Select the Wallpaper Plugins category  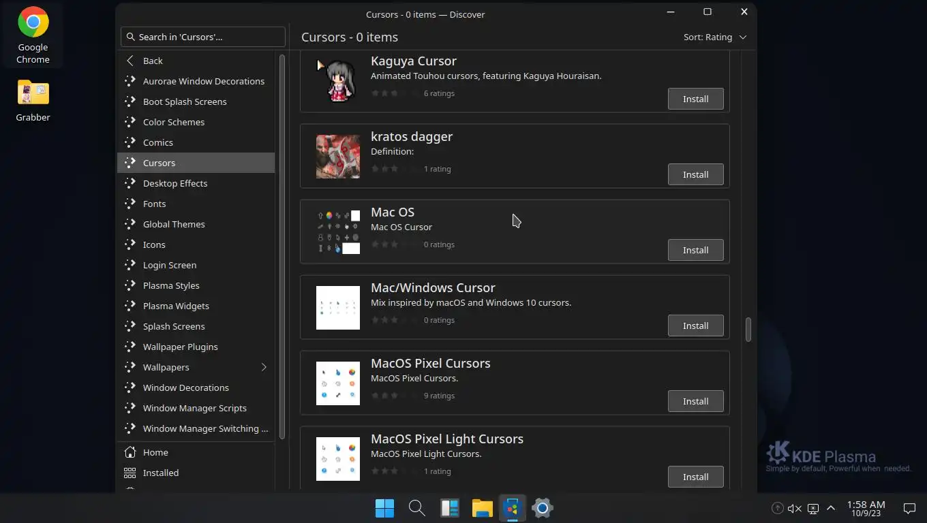point(196,347)
